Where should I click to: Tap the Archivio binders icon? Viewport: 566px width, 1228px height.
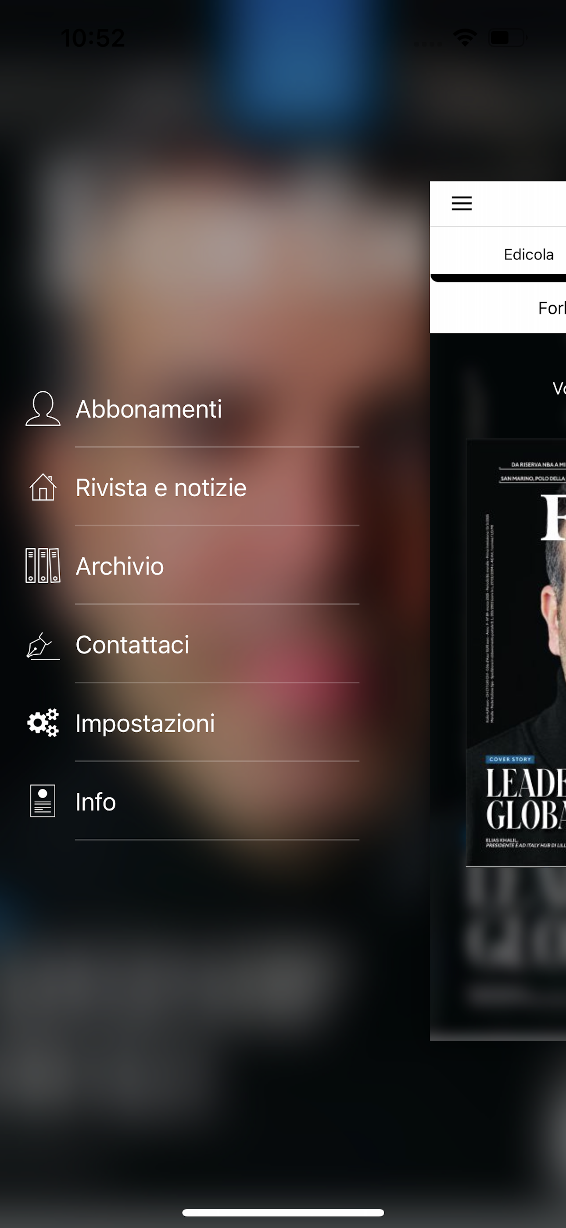pos(43,565)
